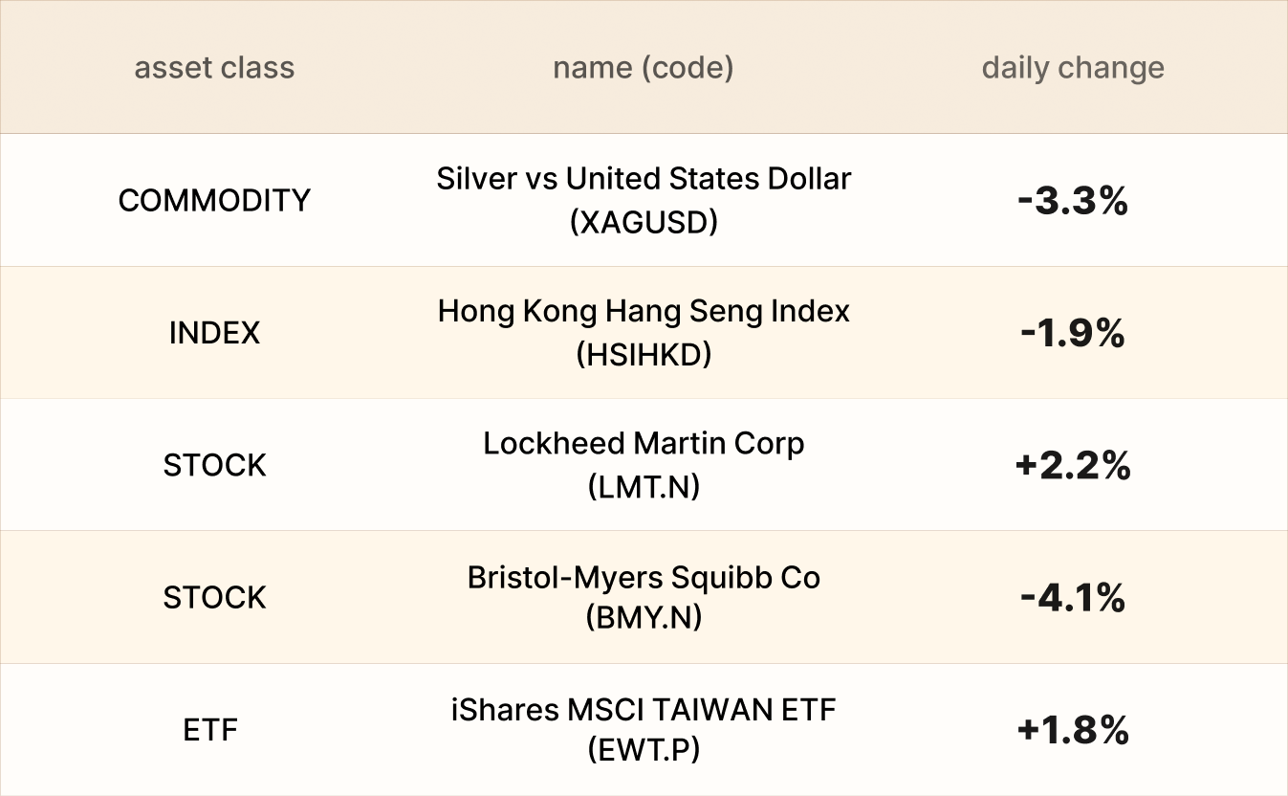
Task: Select the STOCK cell beside Bristol-Myers Squibb
Action: pyautogui.click(x=214, y=597)
